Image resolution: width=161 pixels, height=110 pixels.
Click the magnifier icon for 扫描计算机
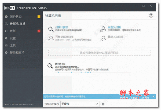[x=51, y=29]
